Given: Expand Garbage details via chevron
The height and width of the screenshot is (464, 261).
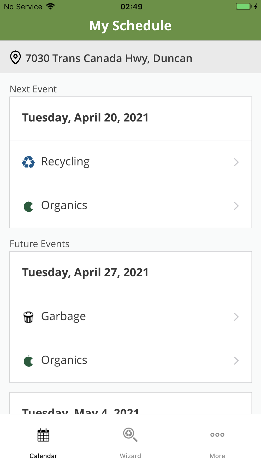Looking at the screenshot, I should coord(236,317).
